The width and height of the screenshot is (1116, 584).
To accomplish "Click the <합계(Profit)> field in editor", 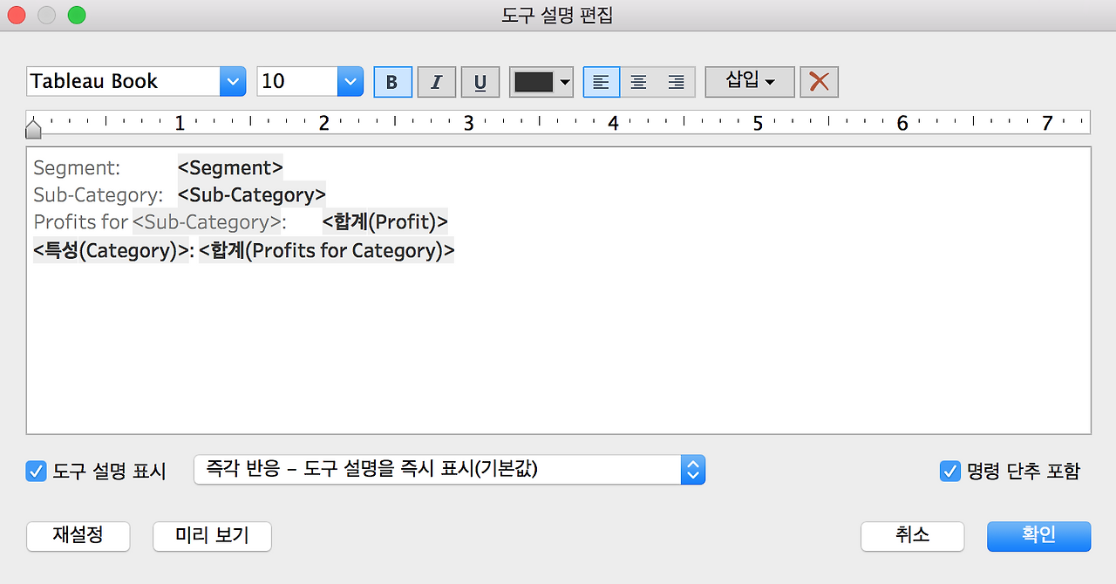I will click(384, 222).
